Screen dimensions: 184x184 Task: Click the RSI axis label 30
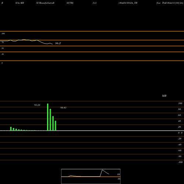point(3,54)
